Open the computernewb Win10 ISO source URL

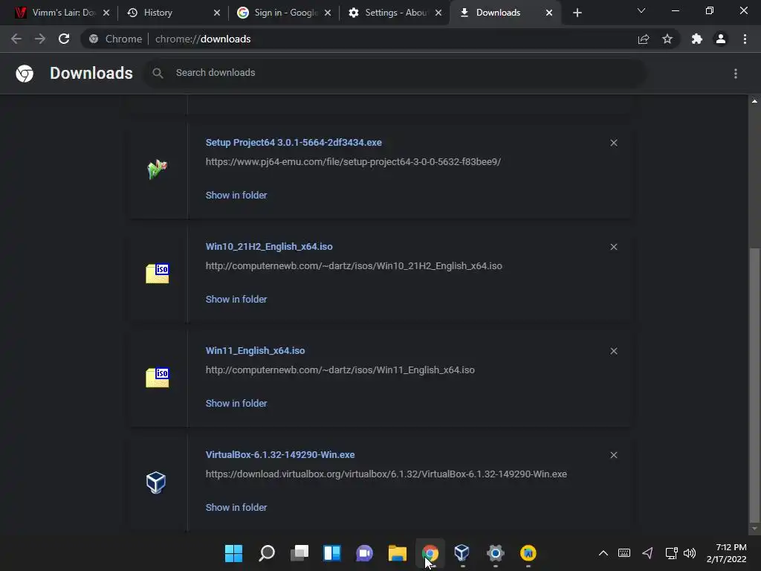point(354,265)
